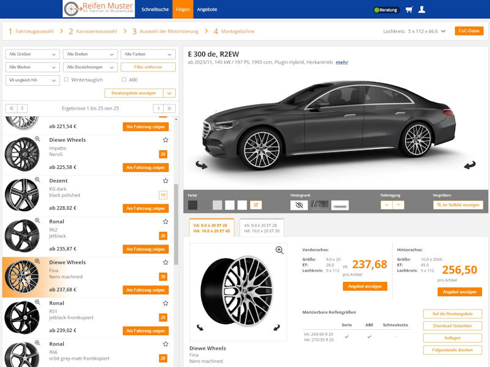Viewport: 490px width, 367px height.
Task: Go to step 3 Auswahl der Motorisierung
Action: [x=165, y=31]
